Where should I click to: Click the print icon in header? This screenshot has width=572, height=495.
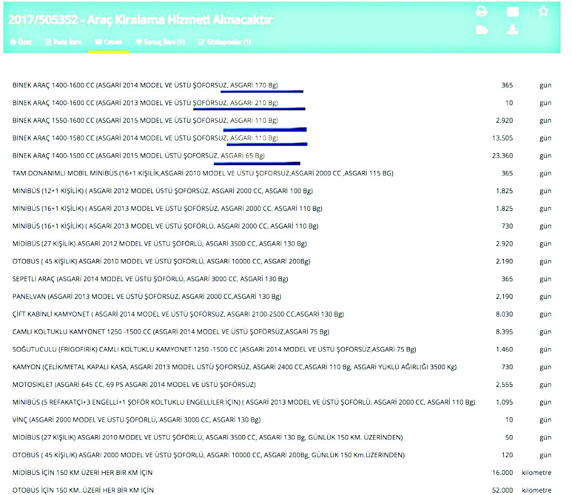482,11
